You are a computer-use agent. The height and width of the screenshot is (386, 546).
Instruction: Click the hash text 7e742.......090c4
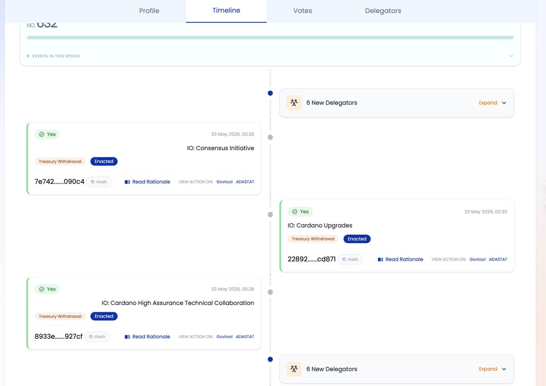(60, 181)
